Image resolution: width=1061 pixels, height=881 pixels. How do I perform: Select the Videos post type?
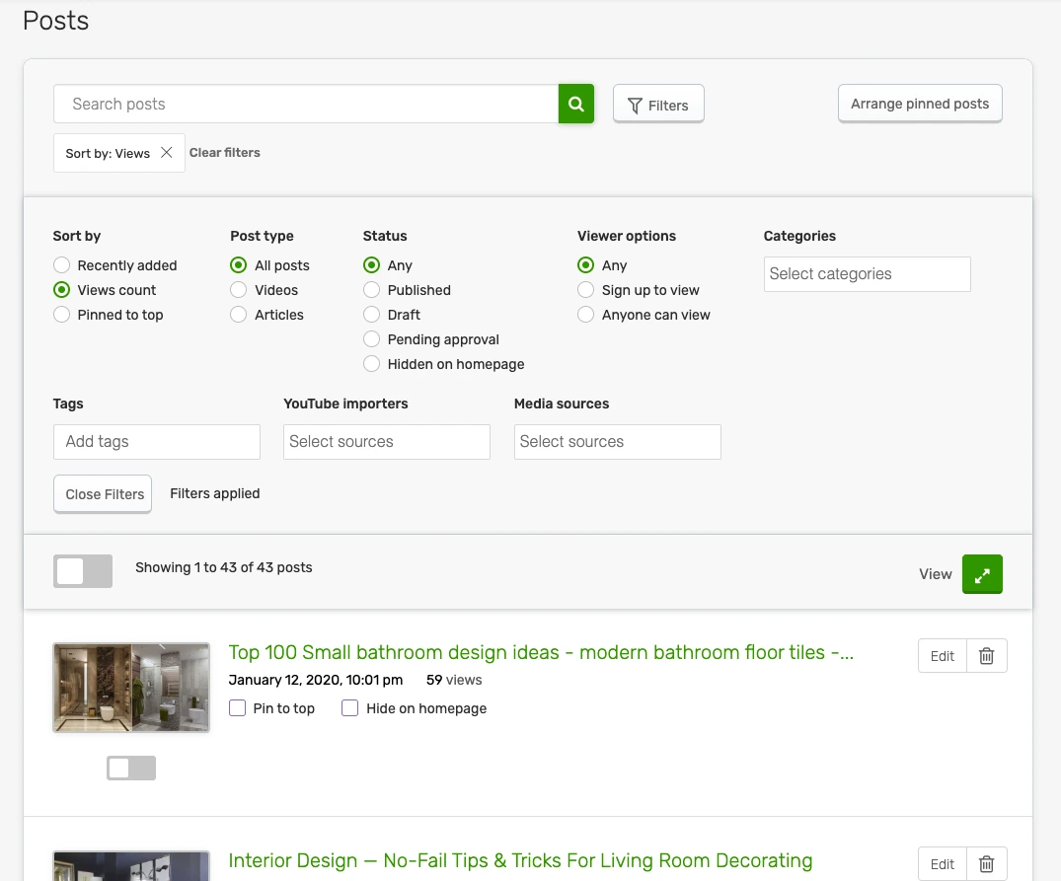(x=237, y=290)
